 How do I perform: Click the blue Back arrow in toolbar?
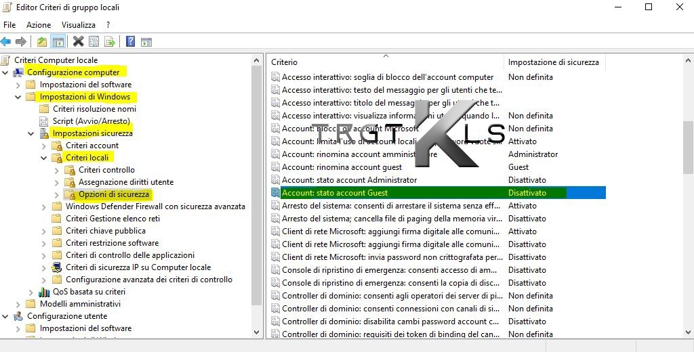(6, 42)
